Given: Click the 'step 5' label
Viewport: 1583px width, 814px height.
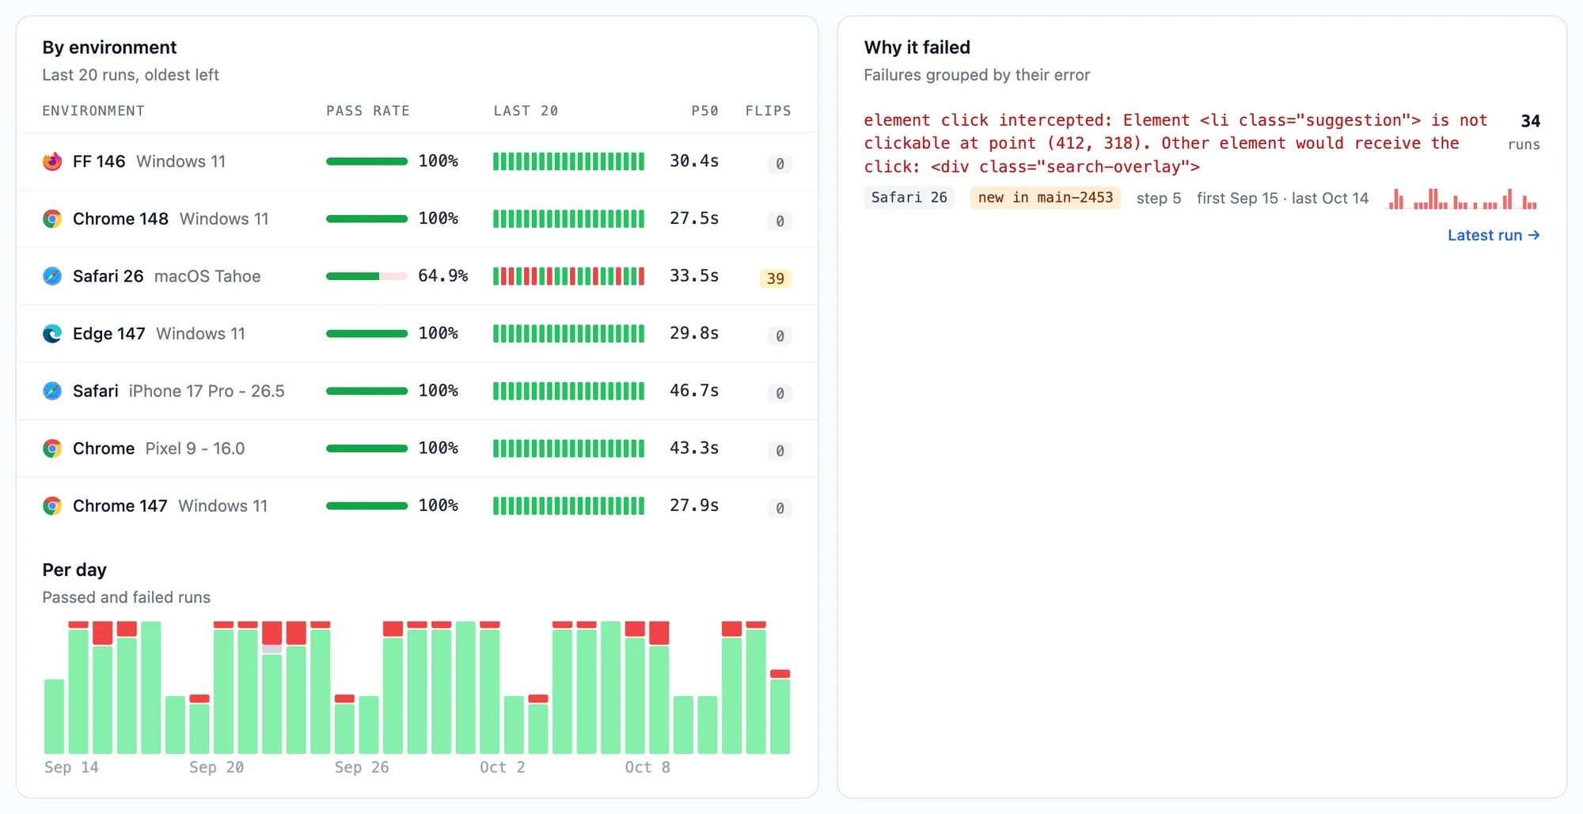Looking at the screenshot, I should pos(1159,199).
